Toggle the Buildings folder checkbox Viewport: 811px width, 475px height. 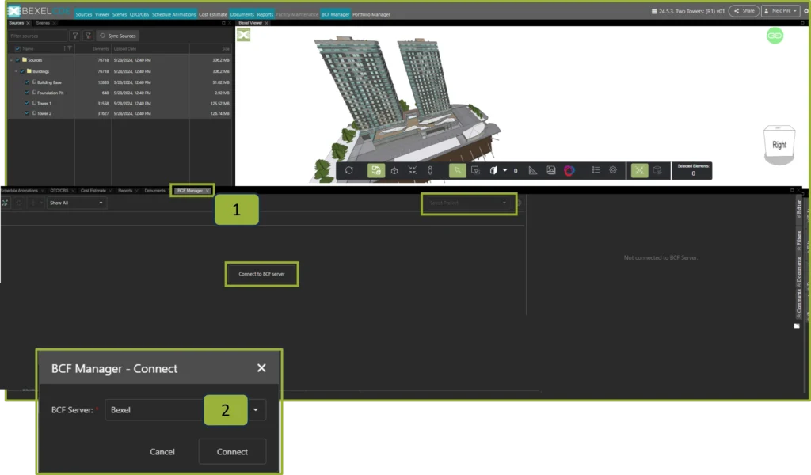[22, 71]
